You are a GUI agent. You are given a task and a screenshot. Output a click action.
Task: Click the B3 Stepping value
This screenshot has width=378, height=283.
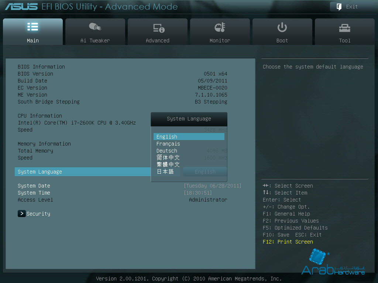click(x=211, y=102)
